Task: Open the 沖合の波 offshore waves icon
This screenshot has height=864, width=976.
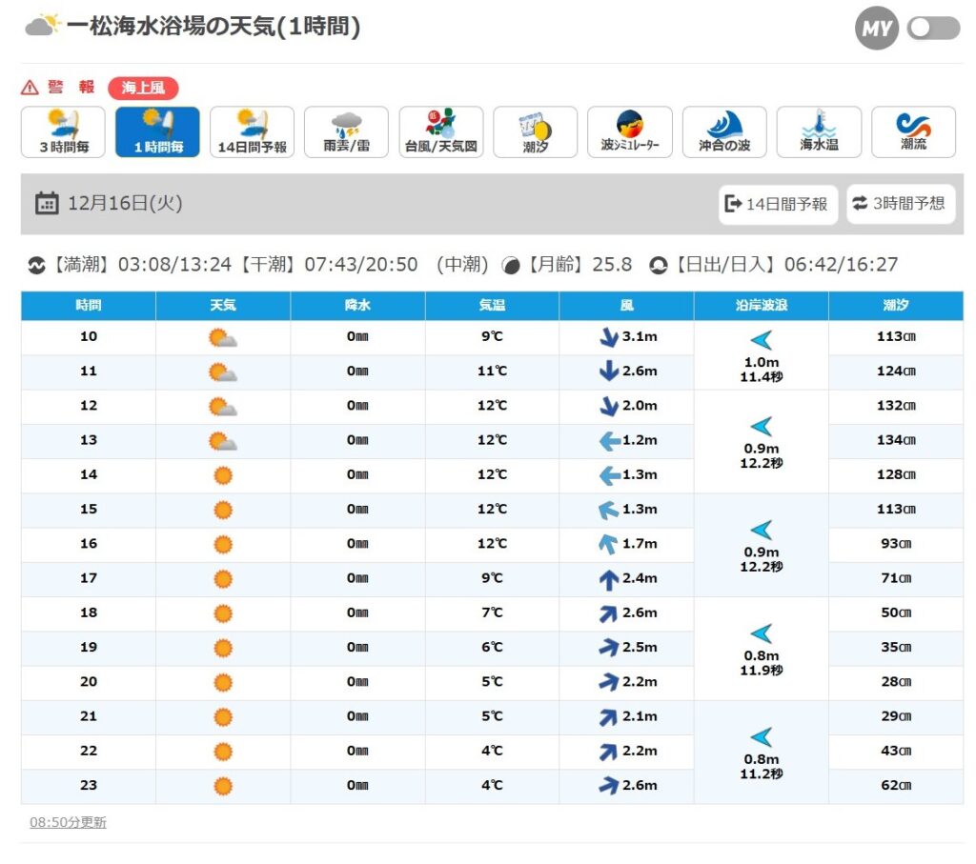Action: (x=724, y=131)
